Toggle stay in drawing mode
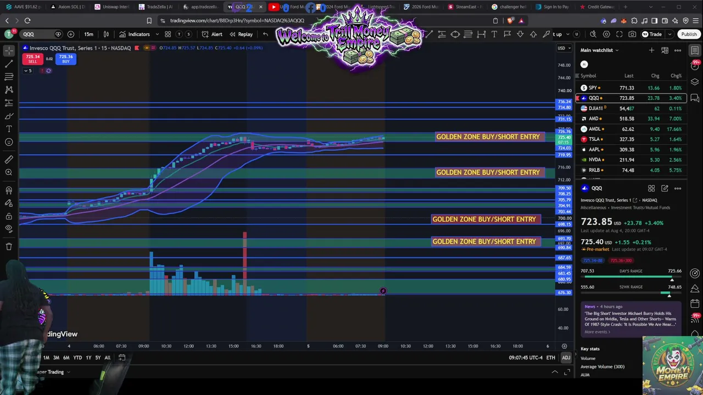 pyautogui.click(x=9, y=203)
